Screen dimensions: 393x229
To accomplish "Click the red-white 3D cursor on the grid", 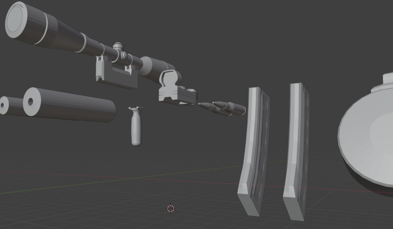I will [171, 209].
